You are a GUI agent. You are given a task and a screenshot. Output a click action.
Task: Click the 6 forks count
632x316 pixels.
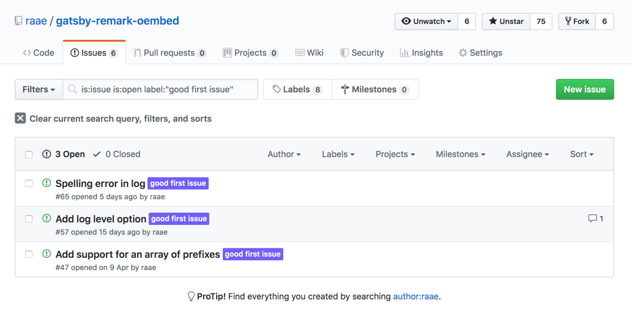coord(604,21)
